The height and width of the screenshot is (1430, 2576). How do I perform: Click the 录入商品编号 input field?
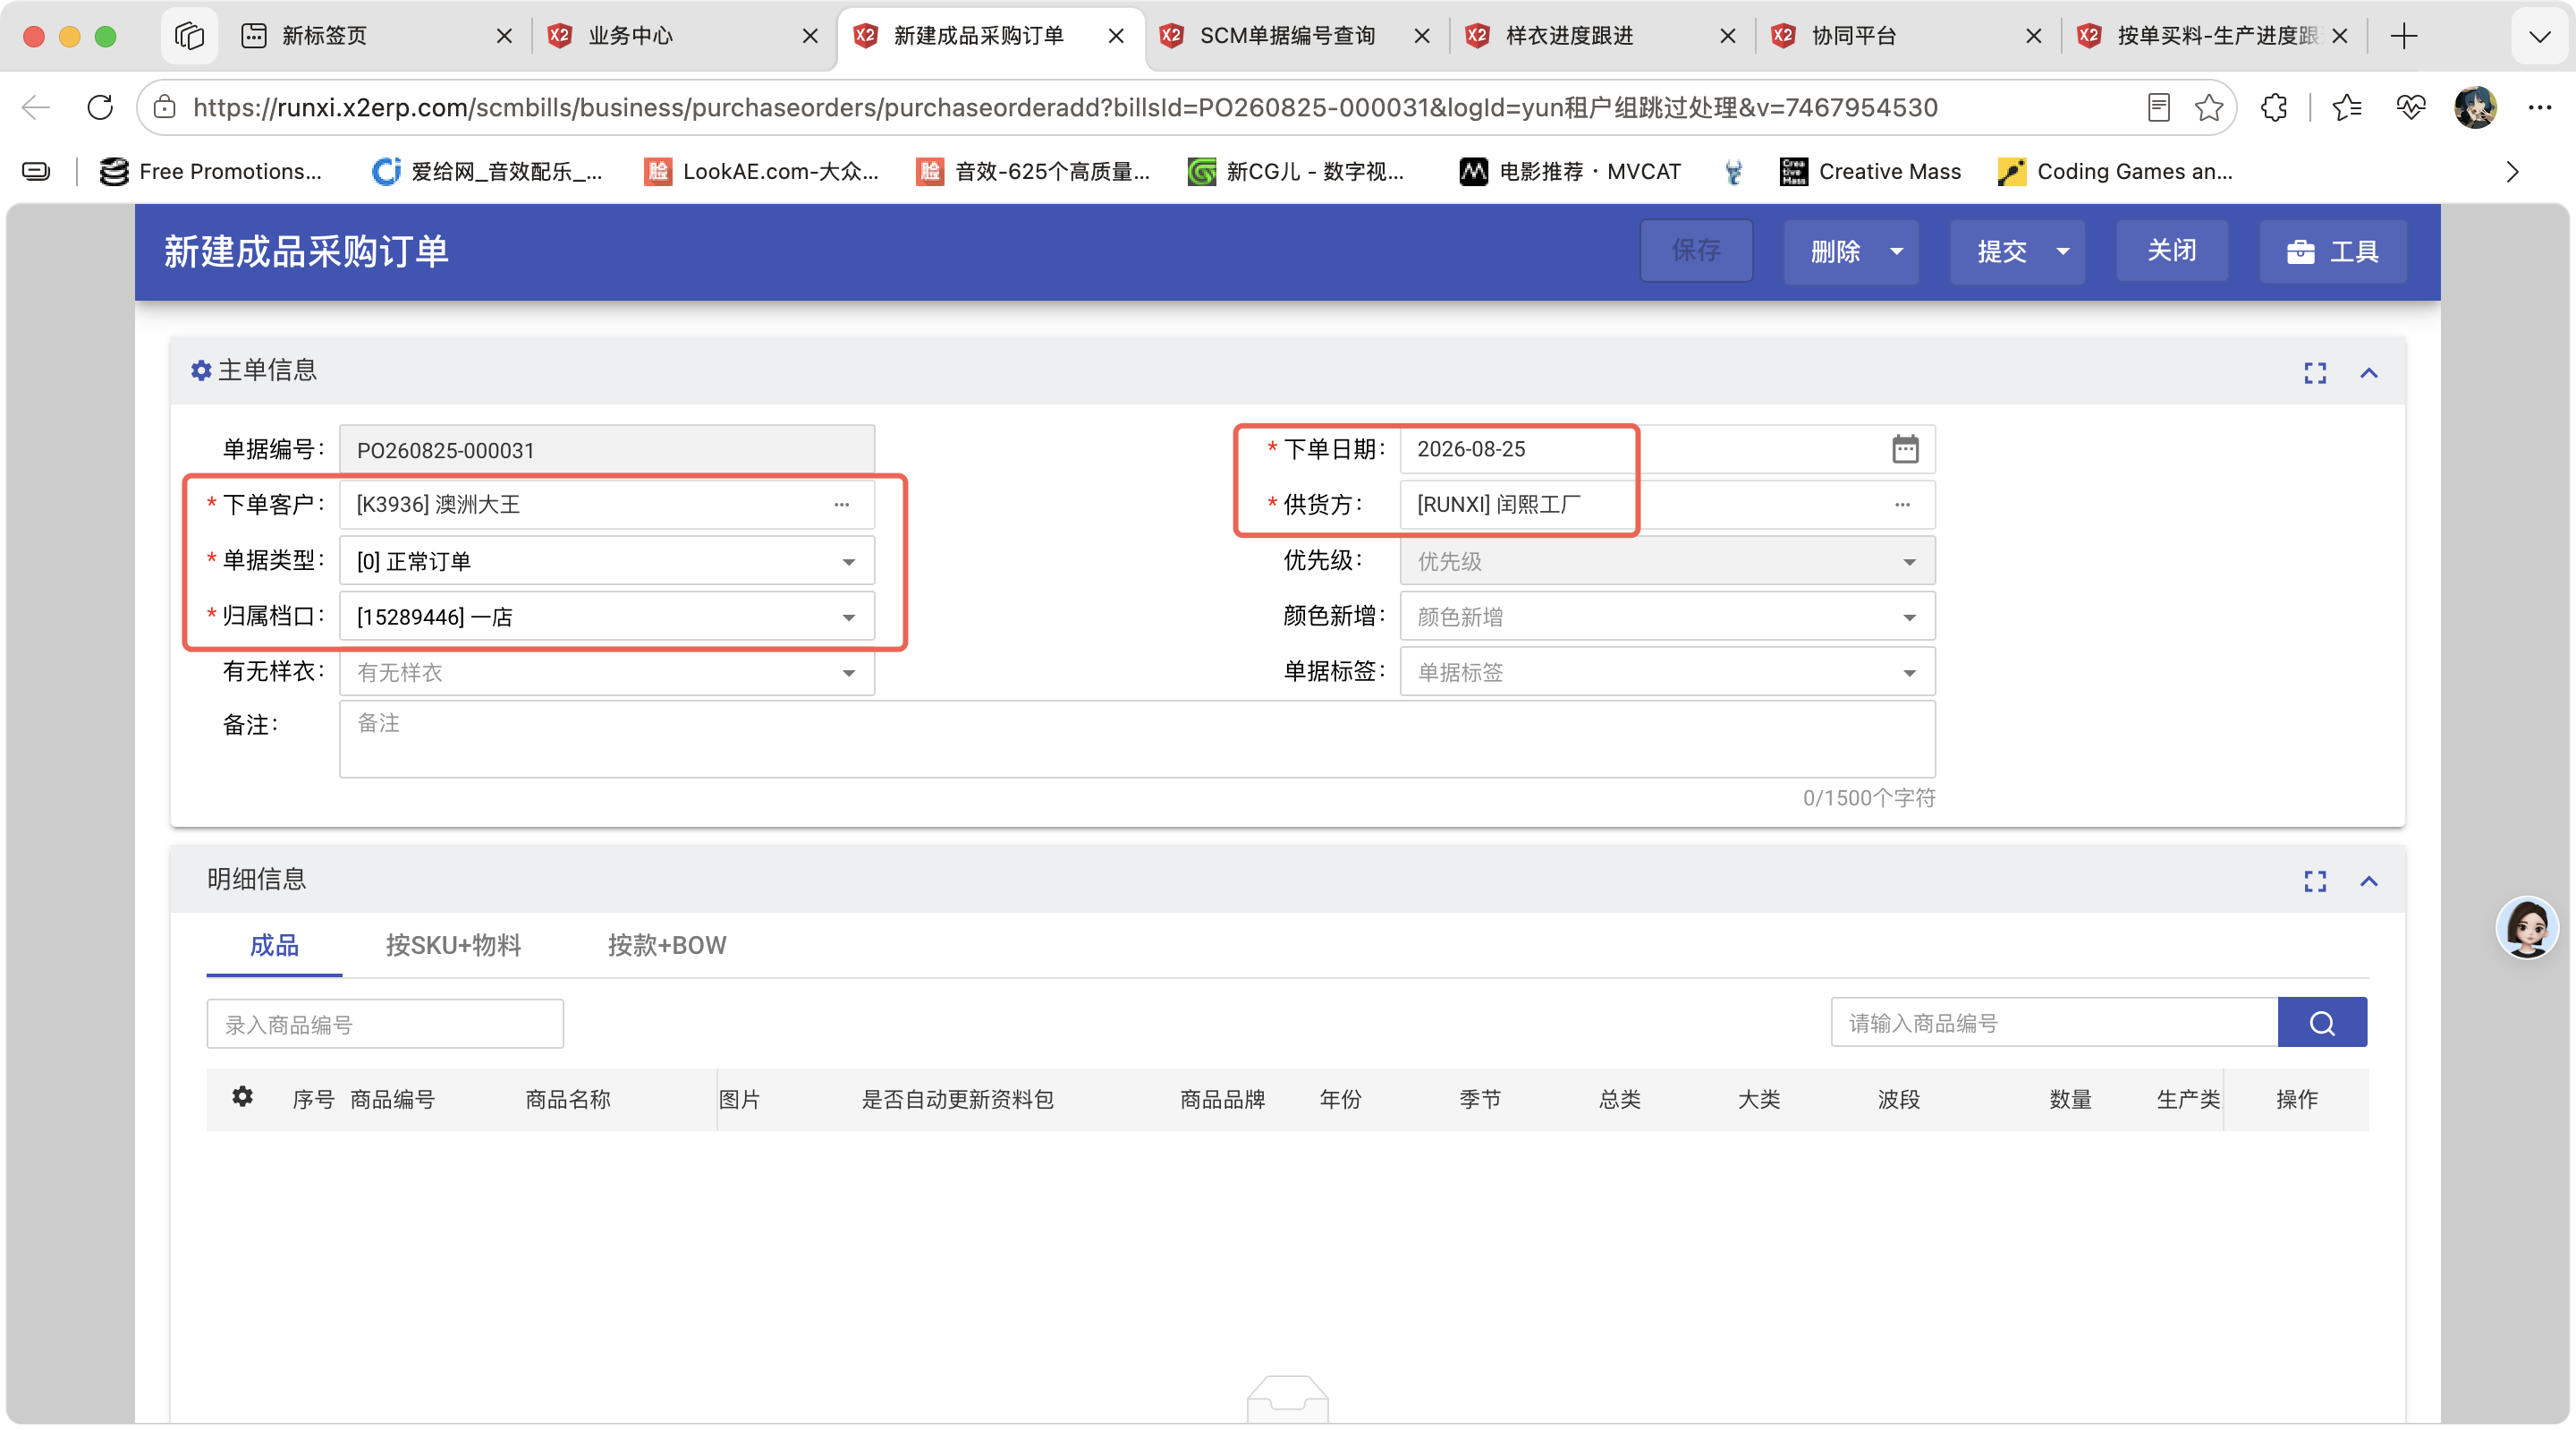coord(385,1024)
